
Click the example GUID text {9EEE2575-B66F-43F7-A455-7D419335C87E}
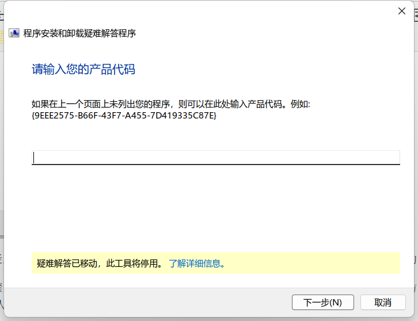click(x=124, y=116)
